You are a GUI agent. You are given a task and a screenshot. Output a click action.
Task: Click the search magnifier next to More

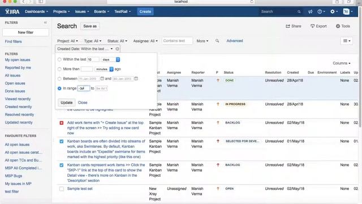coord(217,41)
